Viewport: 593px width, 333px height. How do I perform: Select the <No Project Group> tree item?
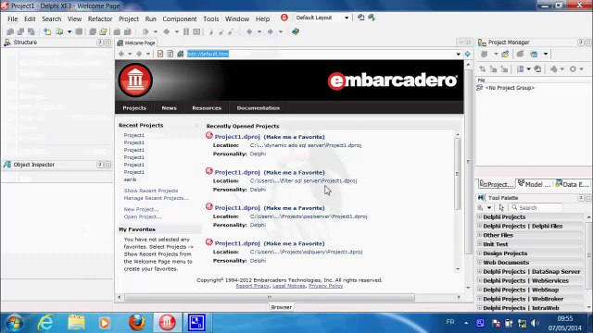point(510,88)
